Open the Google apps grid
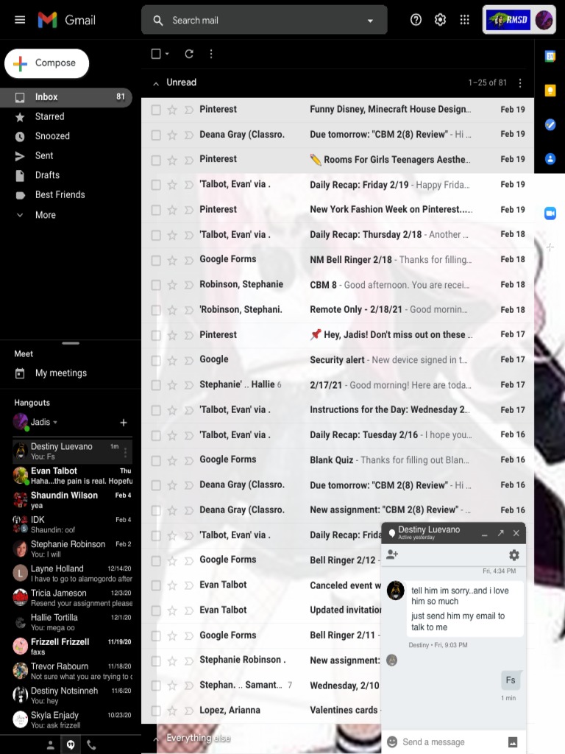This screenshot has width=565, height=754. (464, 20)
